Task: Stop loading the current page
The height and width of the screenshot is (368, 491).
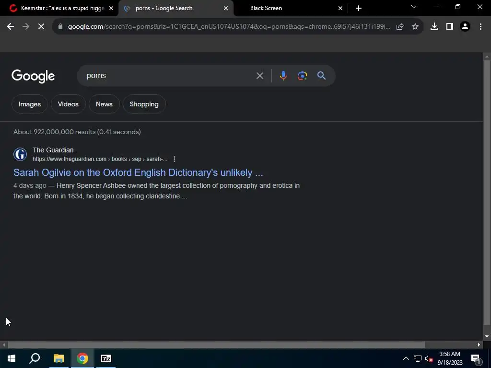Action: [41, 27]
